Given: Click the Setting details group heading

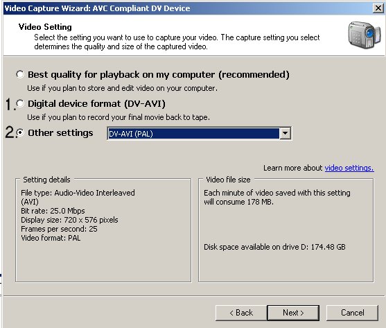Looking at the screenshot, I should point(46,180).
